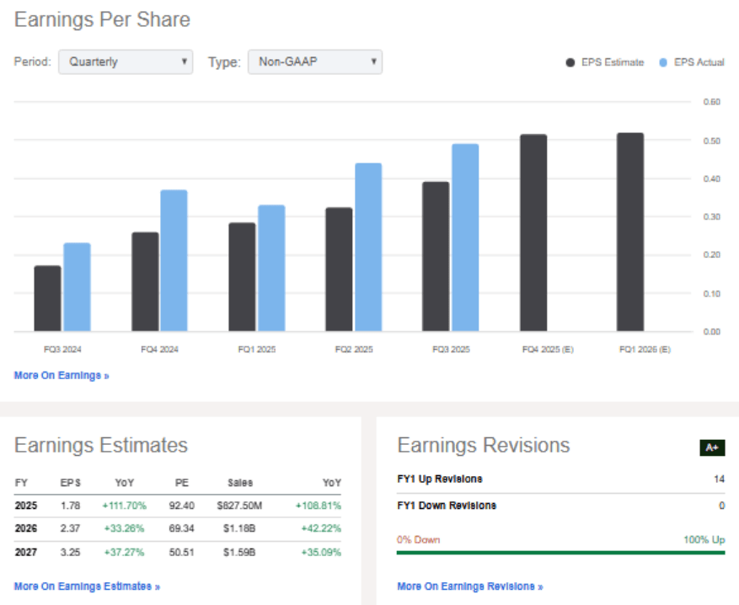Click the FQ3 2025 EPS Actual bar
Image resolution: width=739 pixels, height=605 pixels.
(465, 238)
